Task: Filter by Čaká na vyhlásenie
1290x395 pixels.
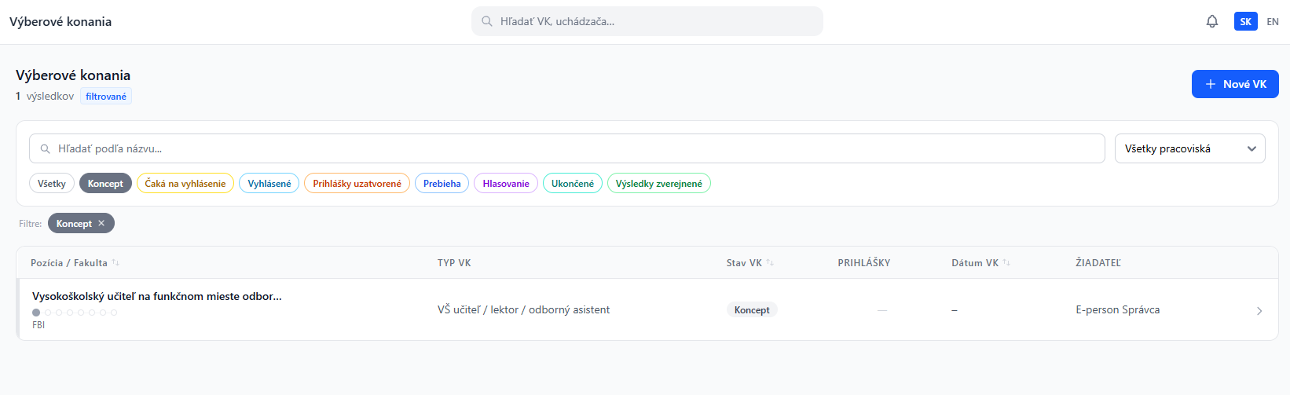Action: click(x=185, y=183)
